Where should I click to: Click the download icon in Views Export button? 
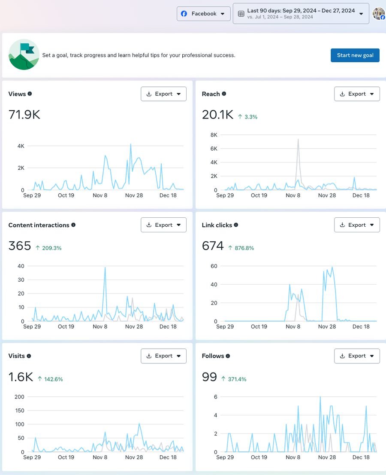pos(149,94)
